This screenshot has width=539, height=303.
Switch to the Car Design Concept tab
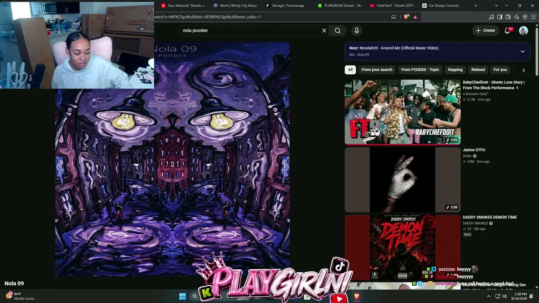pos(444,5)
